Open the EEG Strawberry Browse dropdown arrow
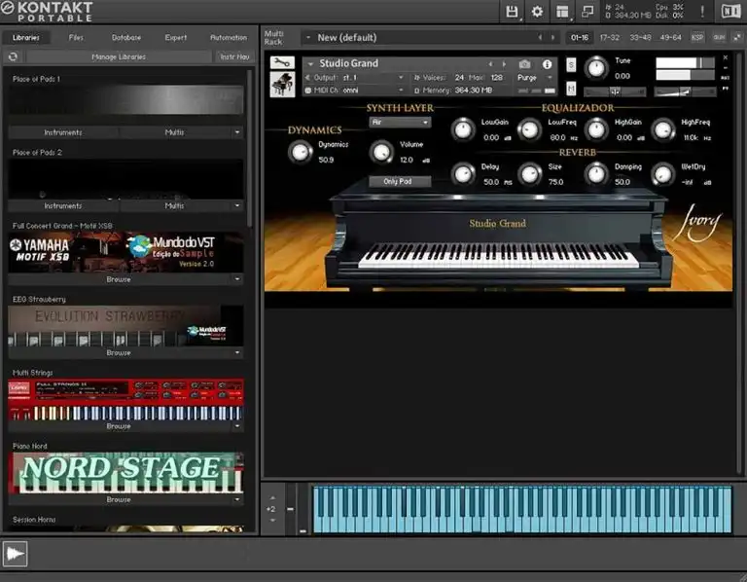747x582 pixels. click(x=237, y=352)
